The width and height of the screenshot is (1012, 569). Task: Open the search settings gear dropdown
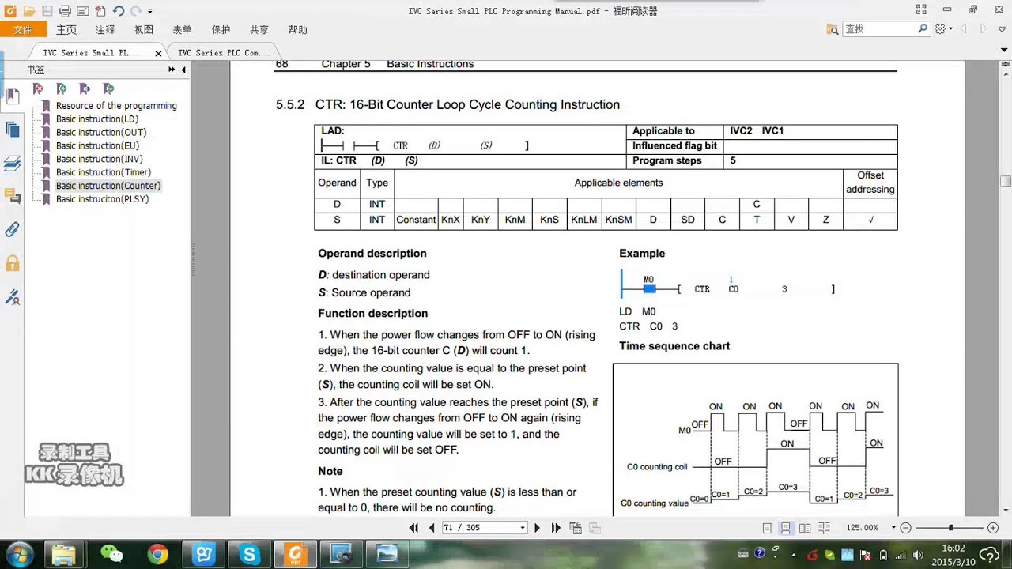tap(944, 29)
